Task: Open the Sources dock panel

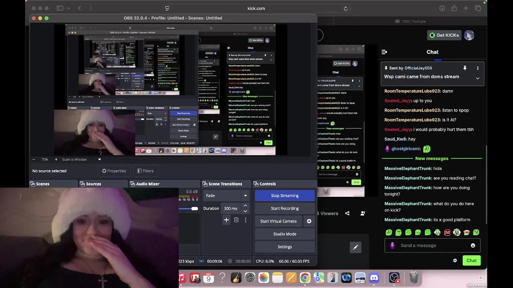Action: coord(93,184)
